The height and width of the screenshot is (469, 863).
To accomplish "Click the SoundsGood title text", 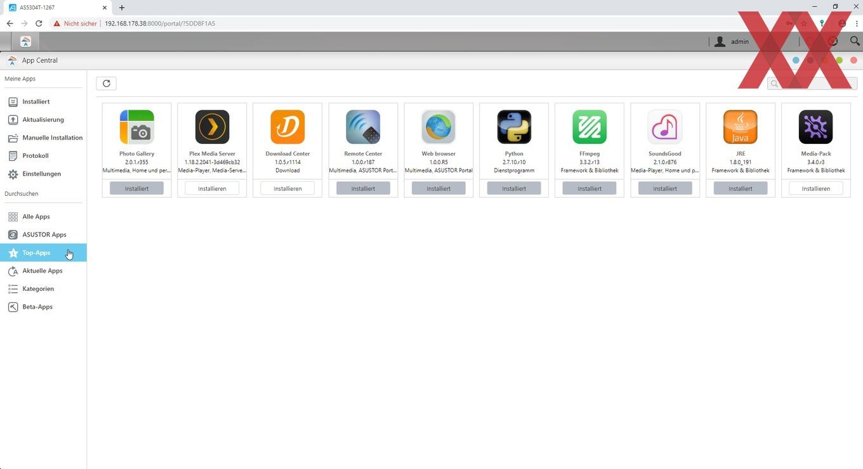I will coord(665,154).
